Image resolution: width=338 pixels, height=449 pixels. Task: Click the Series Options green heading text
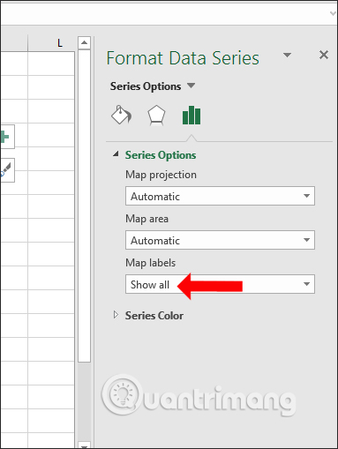click(x=161, y=155)
